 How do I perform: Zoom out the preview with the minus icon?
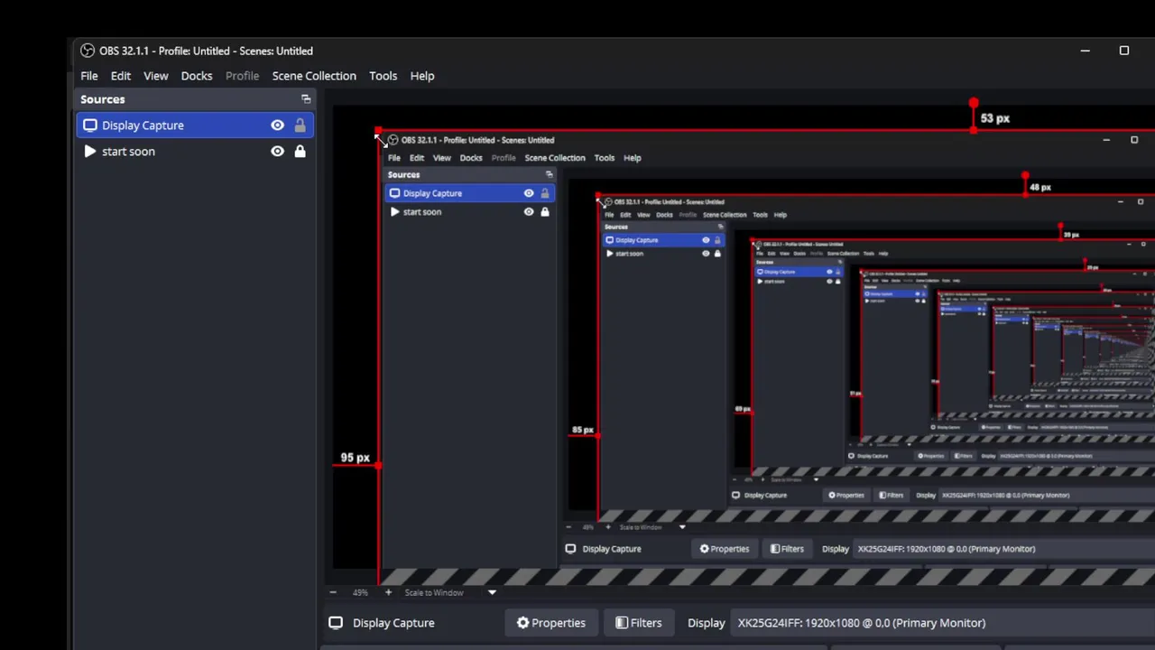[x=333, y=592]
